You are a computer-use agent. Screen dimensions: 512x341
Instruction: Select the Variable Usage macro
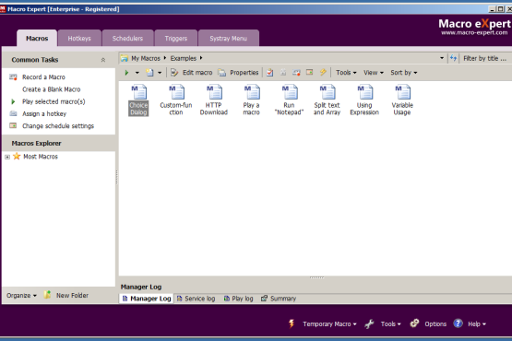click(402, 100)
